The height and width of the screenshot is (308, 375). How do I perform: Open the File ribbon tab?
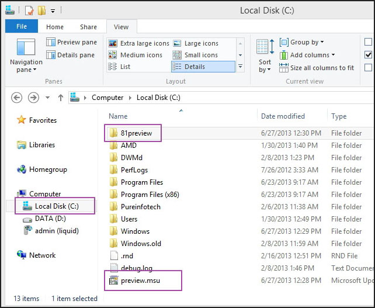[x=22, y=26]
